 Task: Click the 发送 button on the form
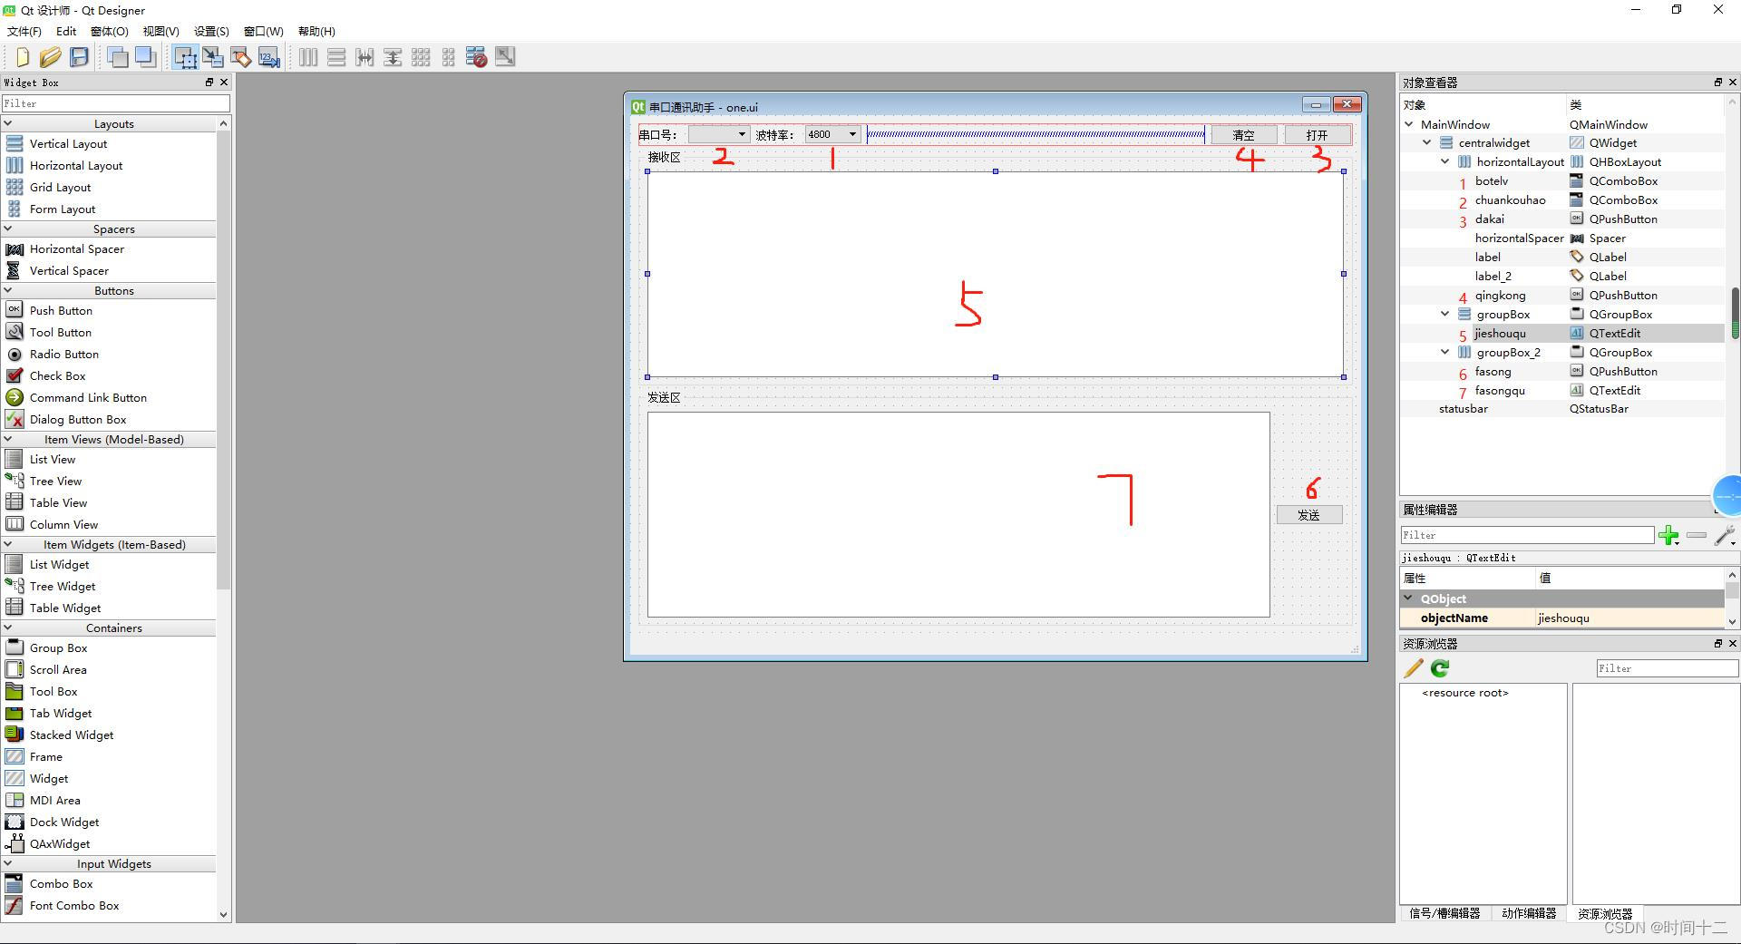(1309, 515)
